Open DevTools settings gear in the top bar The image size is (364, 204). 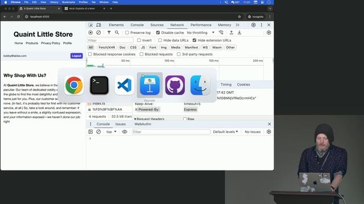click(253, 25)
